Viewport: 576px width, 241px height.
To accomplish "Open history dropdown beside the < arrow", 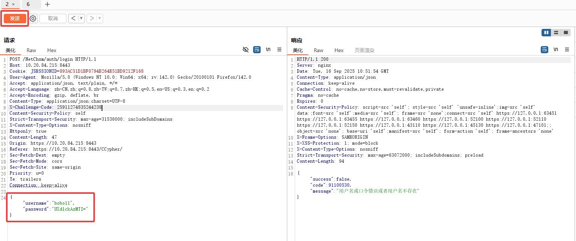I will 81,18.
